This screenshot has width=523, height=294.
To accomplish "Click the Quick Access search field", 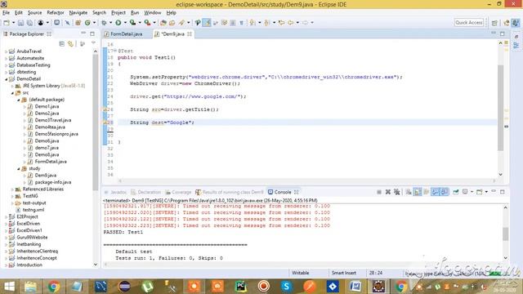I will (x=468, y=23).
